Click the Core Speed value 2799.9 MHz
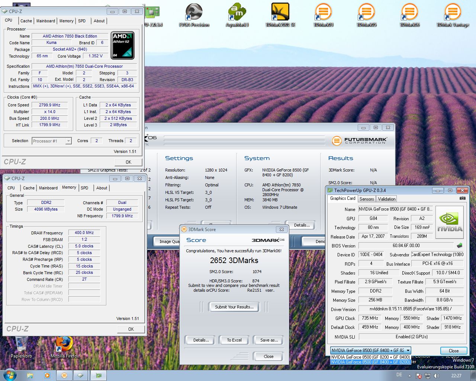 pos(49,105)
